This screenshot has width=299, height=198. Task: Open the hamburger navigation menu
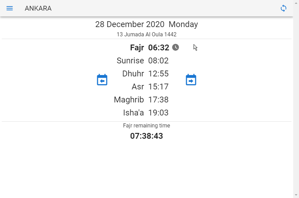10,8
